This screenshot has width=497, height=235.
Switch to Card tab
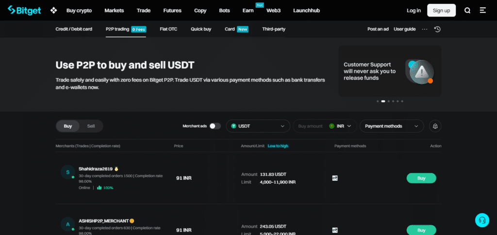[x=236, y=29]
